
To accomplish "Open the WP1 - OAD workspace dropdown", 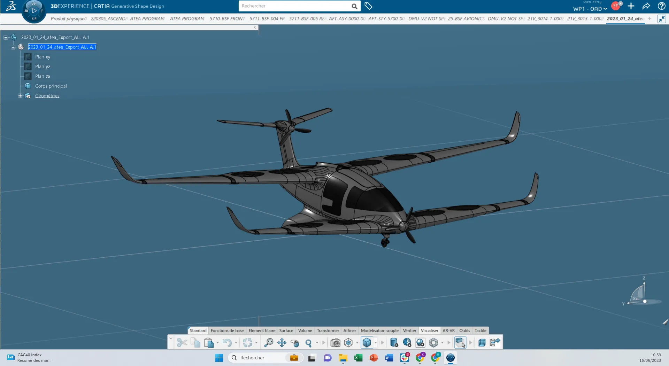I will coord(590,9).
